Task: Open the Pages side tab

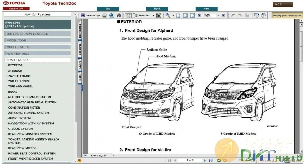Action: [80, 78]
